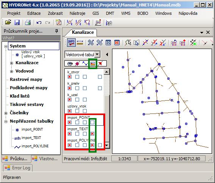Click the pink node column header icon
This screenshot has width=215, height=183.
point(77,64)
